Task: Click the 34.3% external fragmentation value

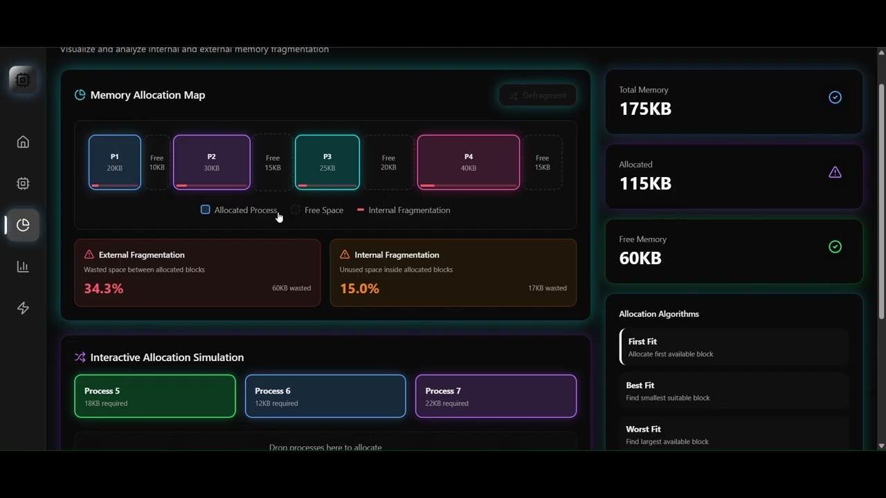Action: [x=104, y=288]
